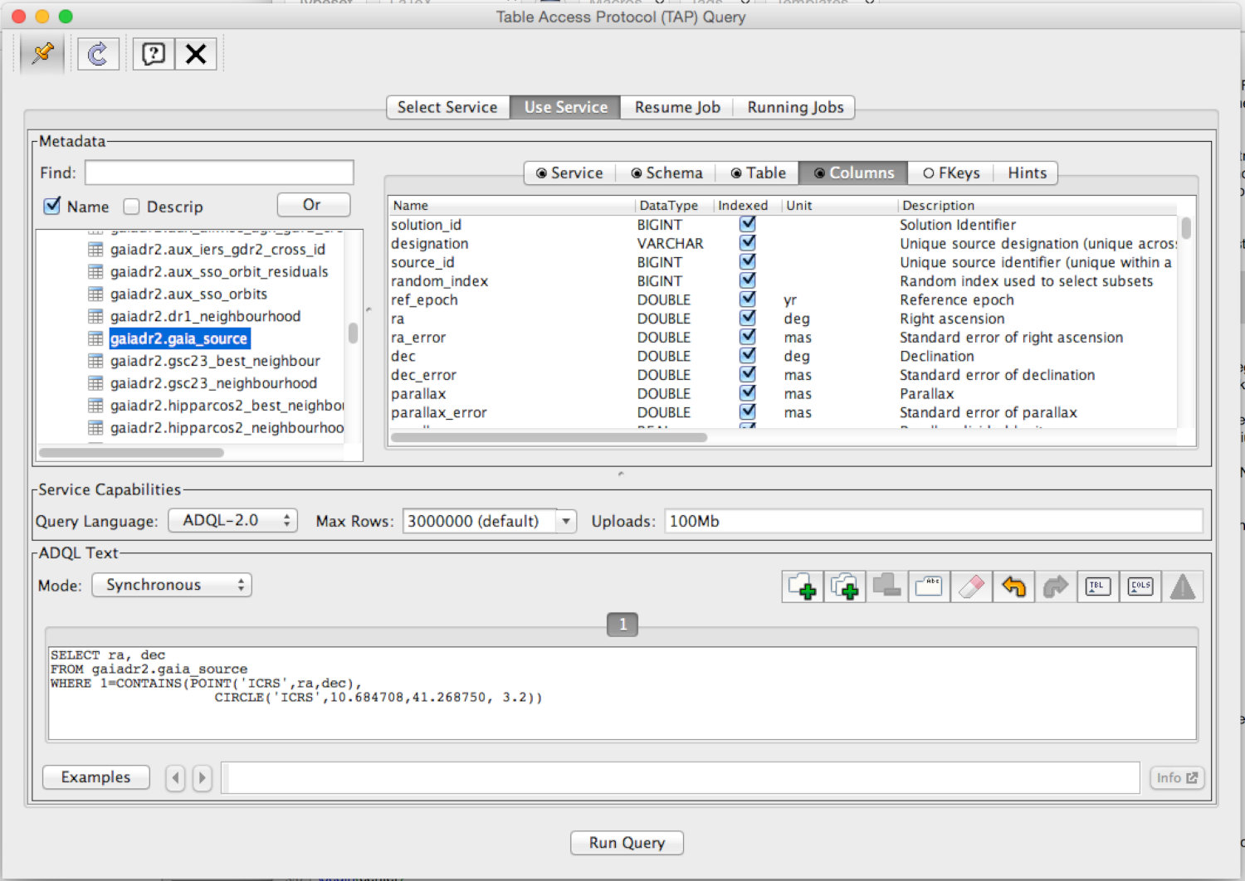Open the Mode Synchronous dropdown
This screenshot has height=881, width=1245.
click(x=171, y=585)
